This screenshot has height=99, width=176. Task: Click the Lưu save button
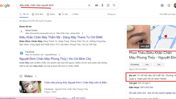point(147,65)
